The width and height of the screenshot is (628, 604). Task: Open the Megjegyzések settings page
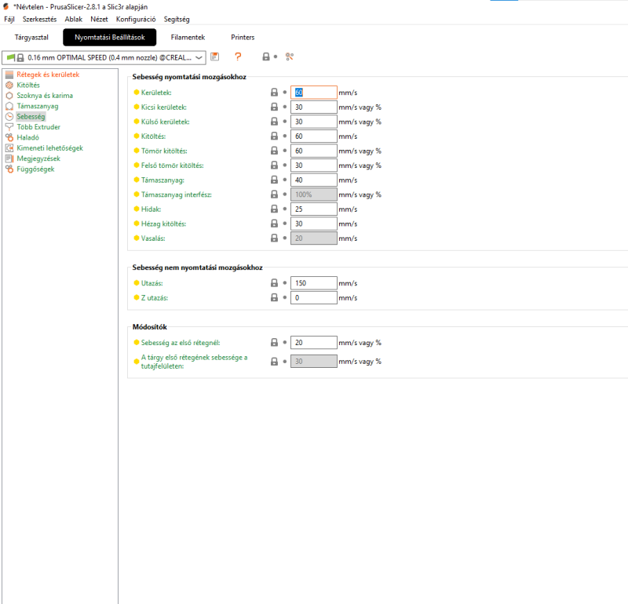tap(38, 158)
